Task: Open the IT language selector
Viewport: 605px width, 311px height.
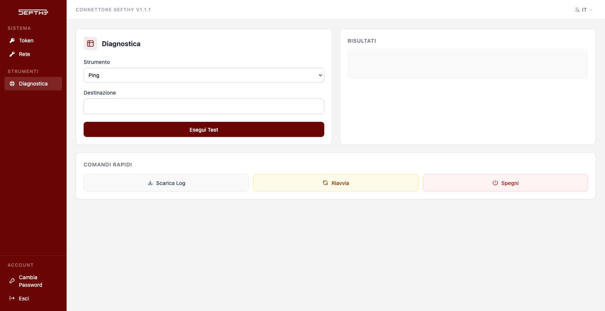Action: [x=583, y=10]
